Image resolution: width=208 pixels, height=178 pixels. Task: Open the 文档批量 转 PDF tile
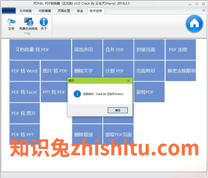tap(40, 50)
